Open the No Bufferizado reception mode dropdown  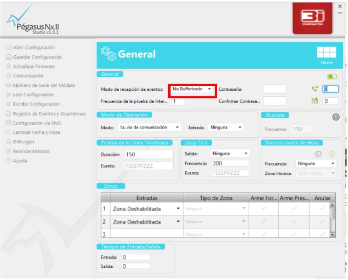point(192,89)
